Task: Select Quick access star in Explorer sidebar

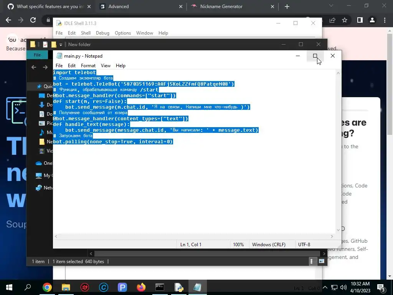Action: (x=39, y=86)
